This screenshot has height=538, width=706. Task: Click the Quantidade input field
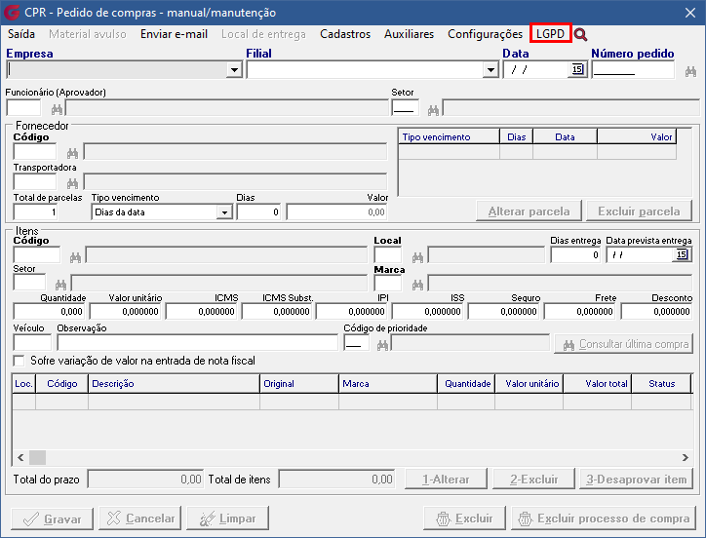[x=49, y=311]
